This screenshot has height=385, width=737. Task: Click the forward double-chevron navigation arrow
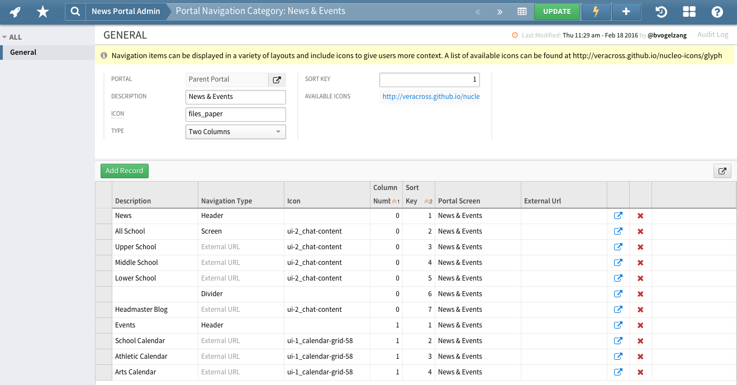click(499, 11)
